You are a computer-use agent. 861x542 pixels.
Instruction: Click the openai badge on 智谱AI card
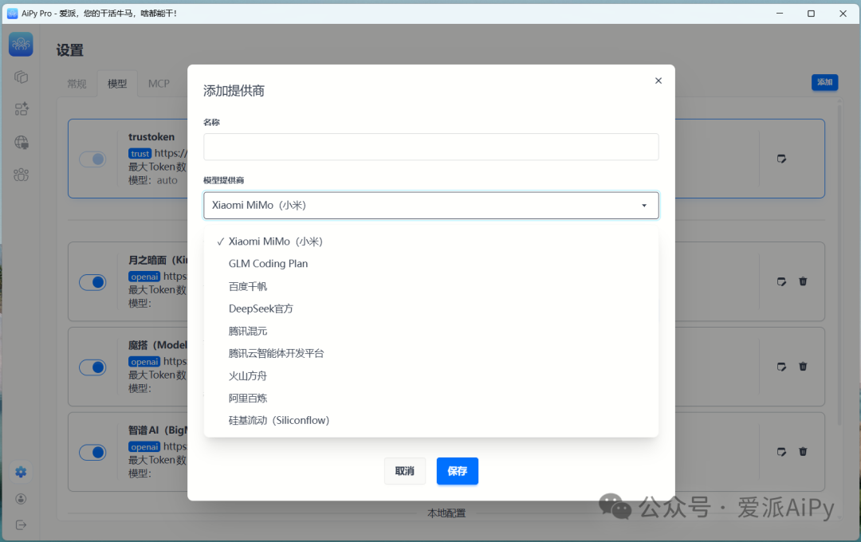click(x=144, y=447)
